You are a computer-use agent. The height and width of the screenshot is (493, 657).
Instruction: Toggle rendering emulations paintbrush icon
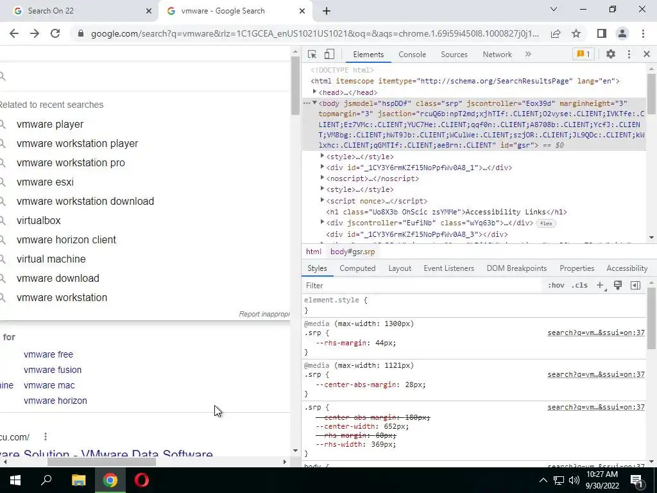point(618,286)
